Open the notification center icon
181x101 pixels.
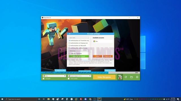point(178,99)
